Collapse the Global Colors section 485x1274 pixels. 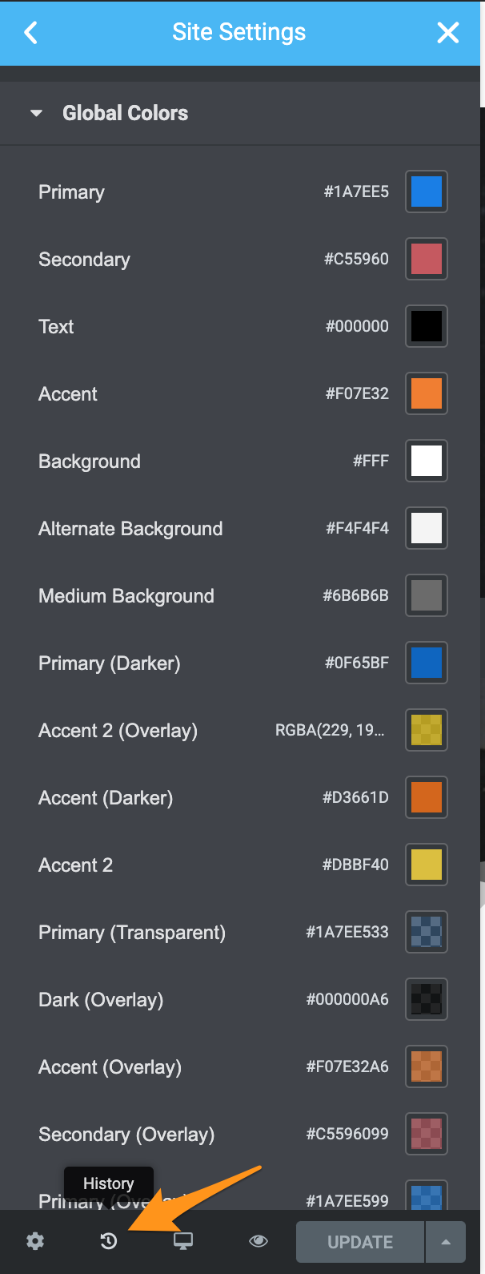pos(37,114)
